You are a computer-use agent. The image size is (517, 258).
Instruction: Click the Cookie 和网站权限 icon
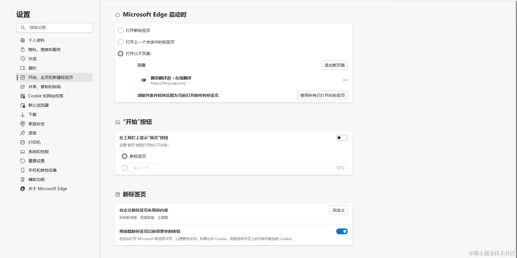click(23, 96)
